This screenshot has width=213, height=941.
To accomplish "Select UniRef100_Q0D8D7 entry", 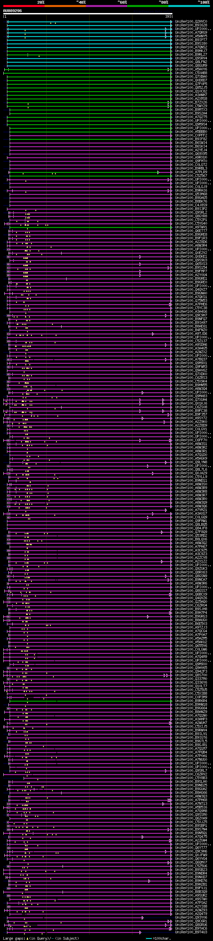I will click(x=191, y=80).
